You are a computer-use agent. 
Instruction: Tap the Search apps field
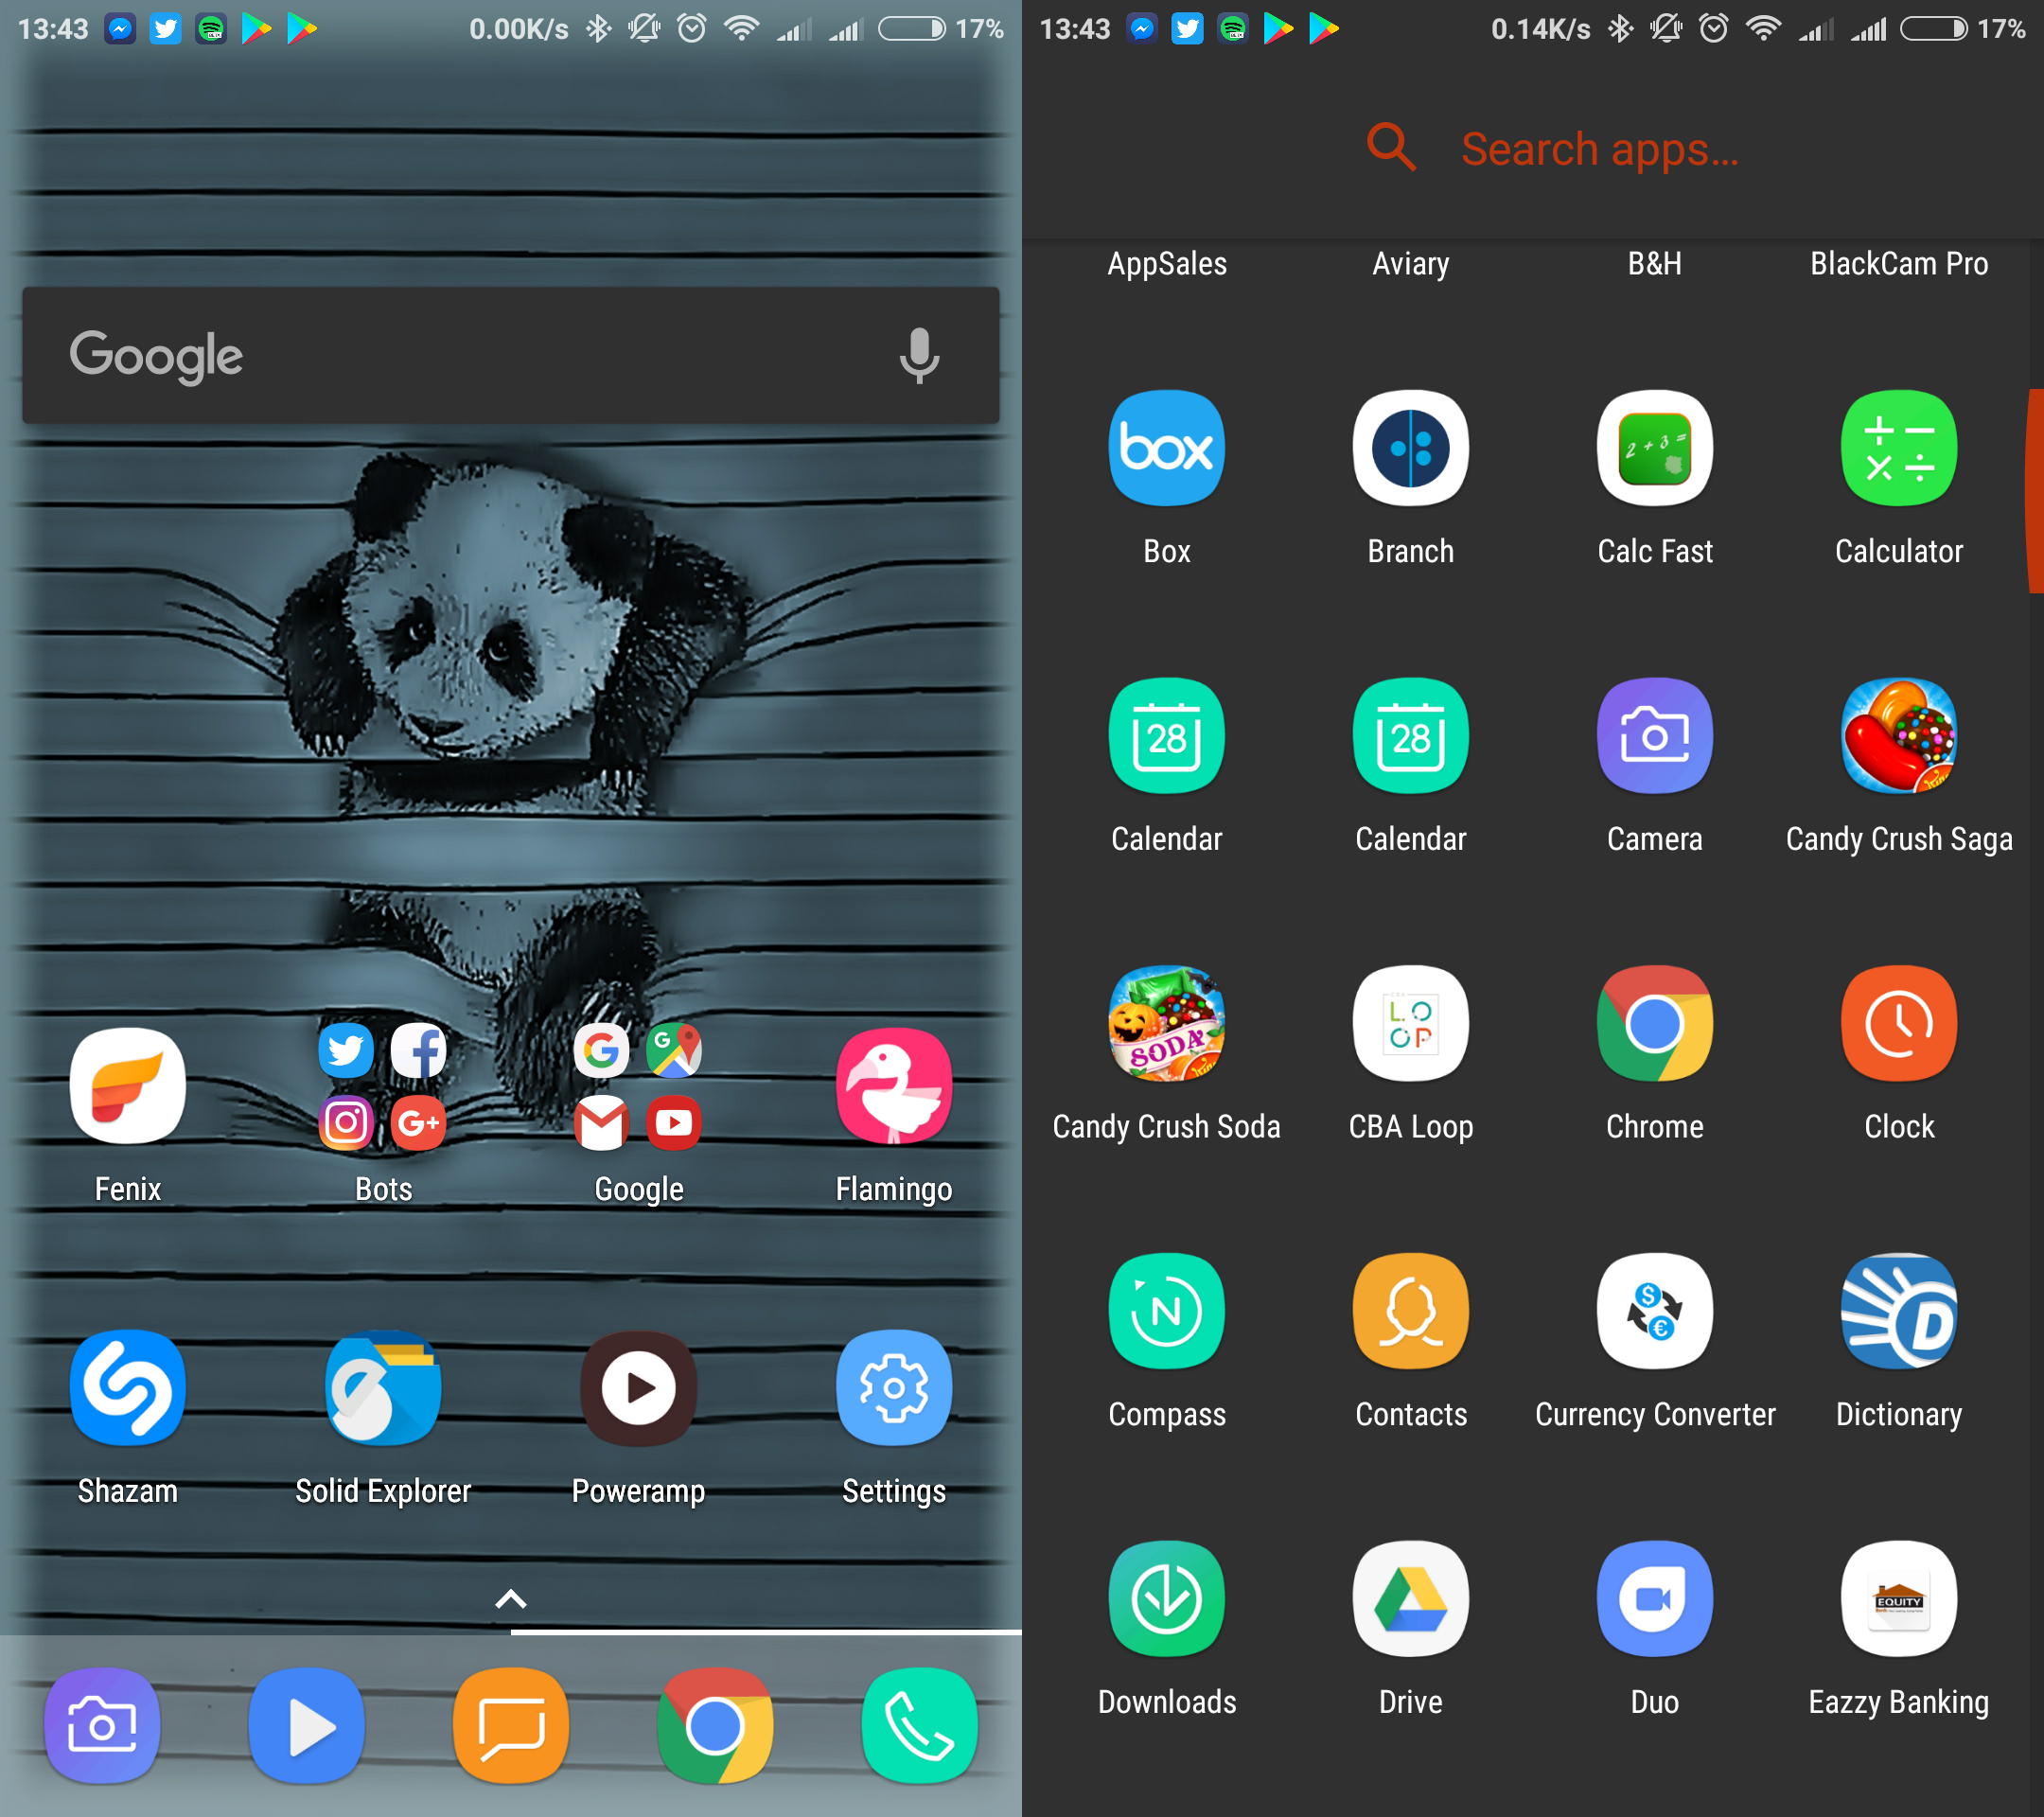1598,149
